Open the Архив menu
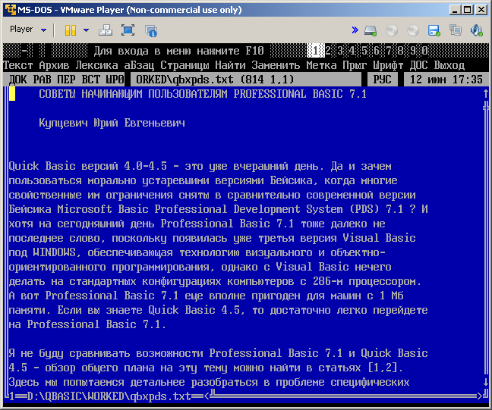Image resolution: width=492 pixels, height=410 pixels. [x=54, y=65]
